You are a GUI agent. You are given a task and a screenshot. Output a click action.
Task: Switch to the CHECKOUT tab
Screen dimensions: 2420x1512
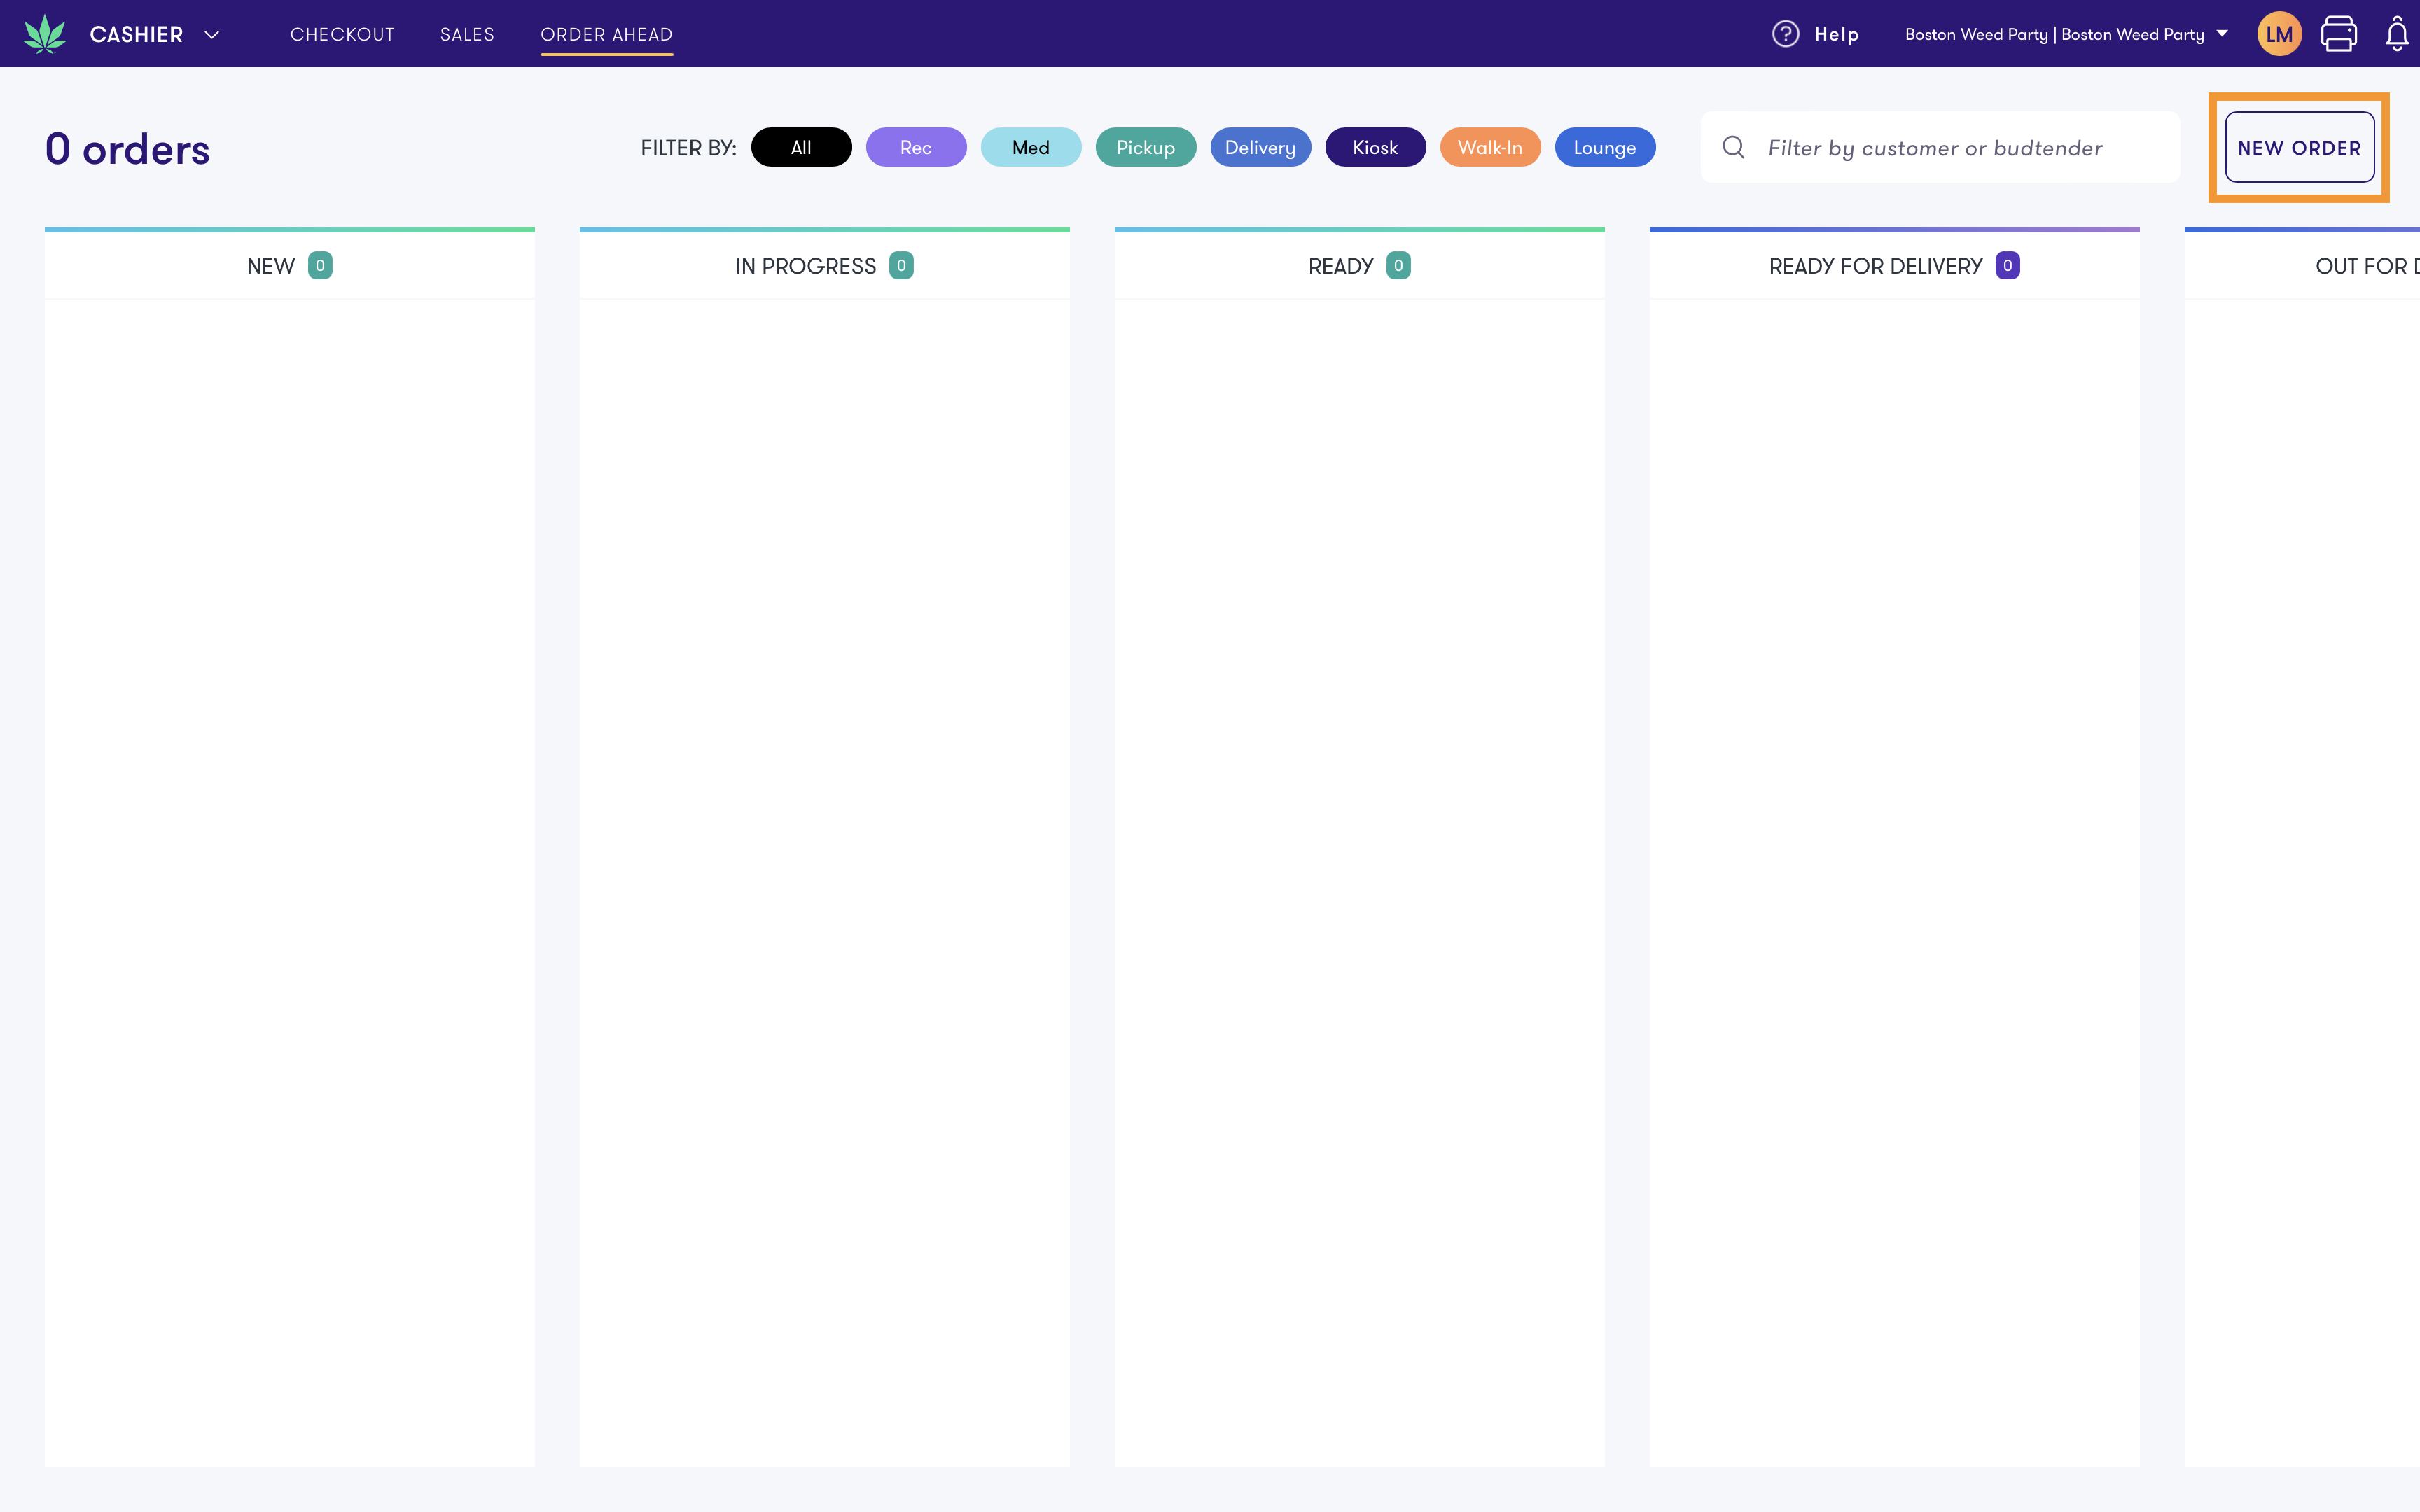(342, 34)
